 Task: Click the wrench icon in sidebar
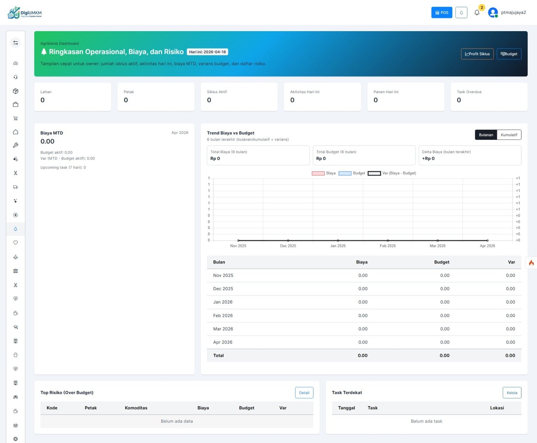(x=15, y=145)
